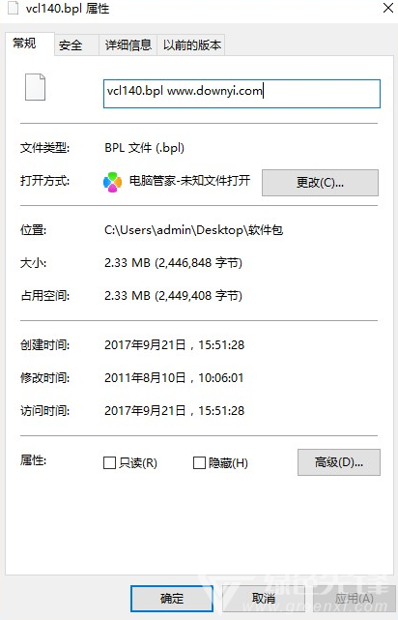Open advanced attributes via 高级(D)...
398x620 pixels.
(339, 461)
